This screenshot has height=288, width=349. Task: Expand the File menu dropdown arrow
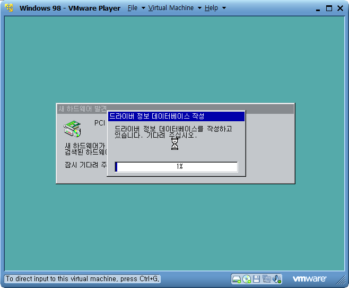(143, 8)
